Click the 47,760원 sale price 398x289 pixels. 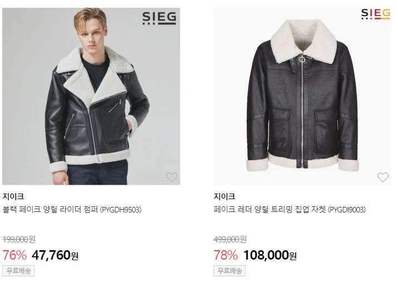(55, 255)
